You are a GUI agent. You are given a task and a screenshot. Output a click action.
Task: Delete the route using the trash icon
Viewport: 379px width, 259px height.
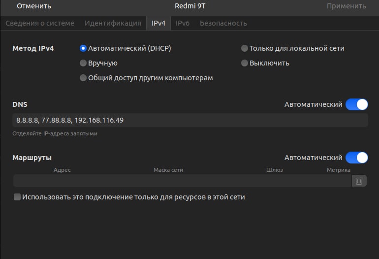(x=359, y=181)
